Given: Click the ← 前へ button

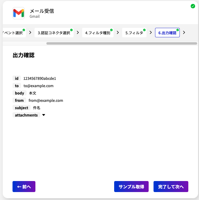Looking at the screenshot, I should pyautogui.click(x=24, y=187).
